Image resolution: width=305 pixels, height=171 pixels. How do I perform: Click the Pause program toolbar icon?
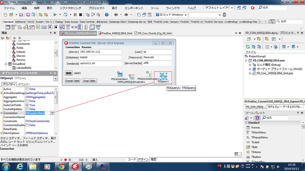(75, 15)
